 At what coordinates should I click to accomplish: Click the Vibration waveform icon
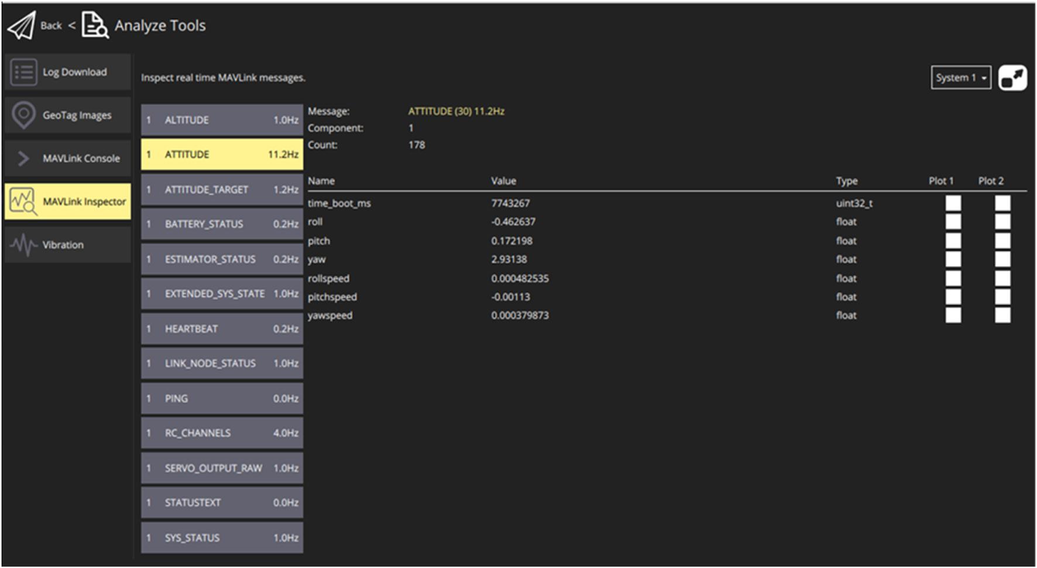(x=23, y=245)
